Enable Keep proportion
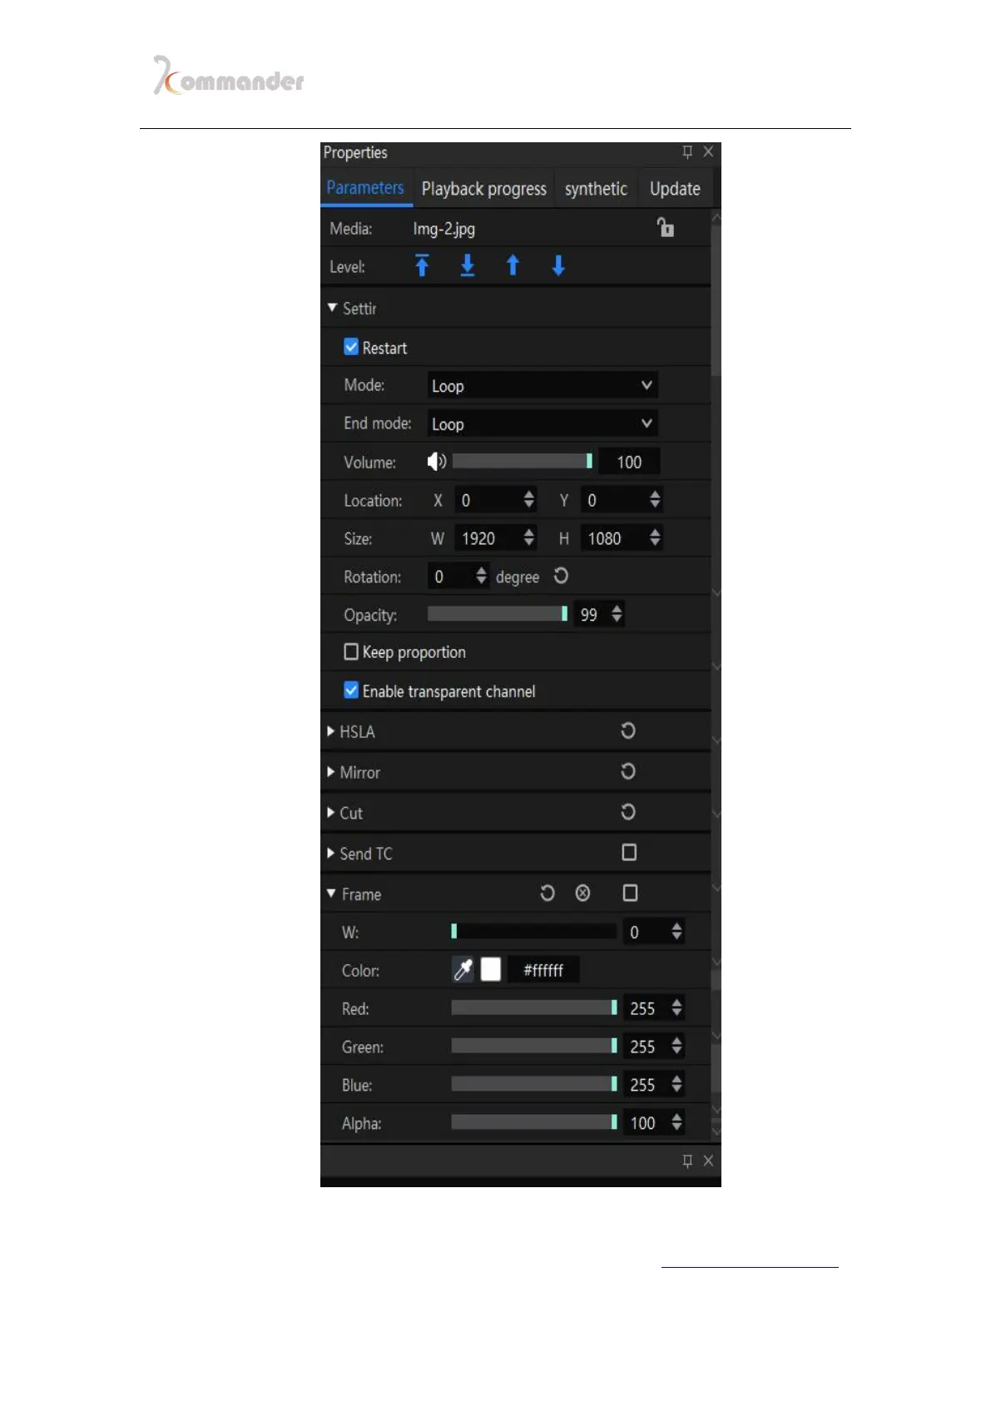 coord(351,651)
